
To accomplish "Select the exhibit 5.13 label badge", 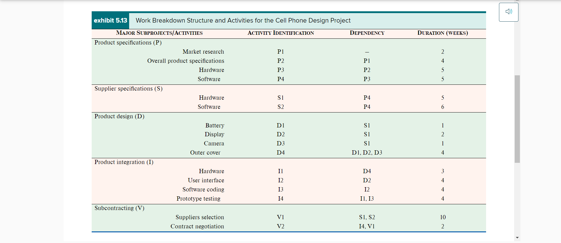I will (110, 21).
